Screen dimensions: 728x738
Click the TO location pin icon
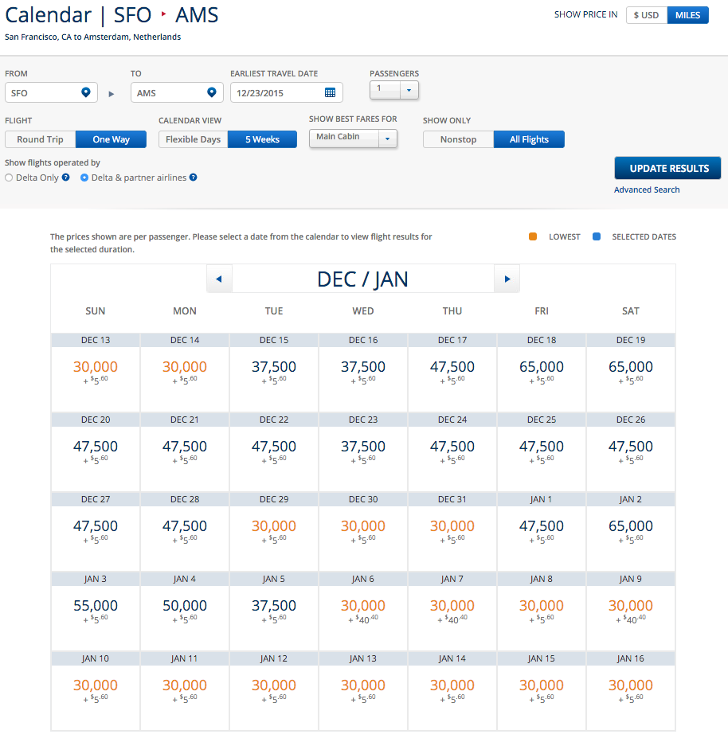pyautogui.click(x=212, y=92)
